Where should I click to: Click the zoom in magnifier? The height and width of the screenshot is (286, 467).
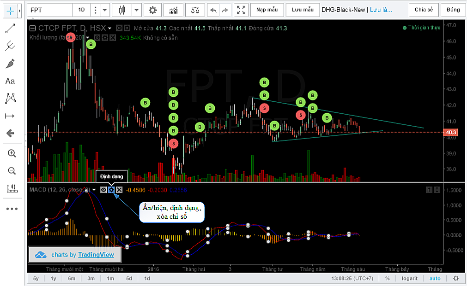12,153
